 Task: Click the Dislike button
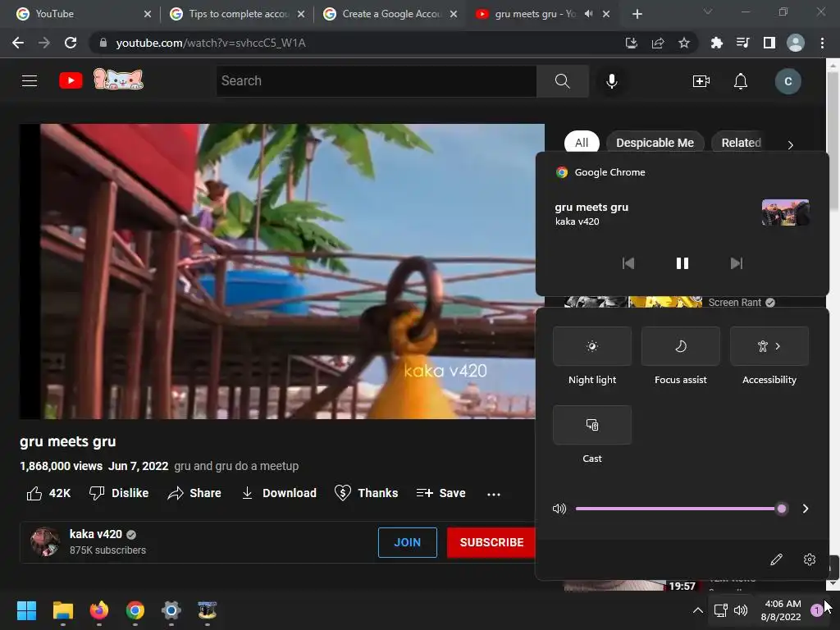(119, 493)
